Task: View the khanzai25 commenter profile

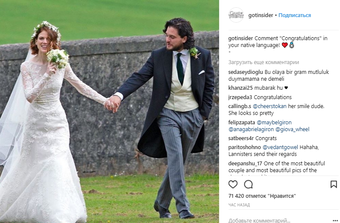Action: 240,88
